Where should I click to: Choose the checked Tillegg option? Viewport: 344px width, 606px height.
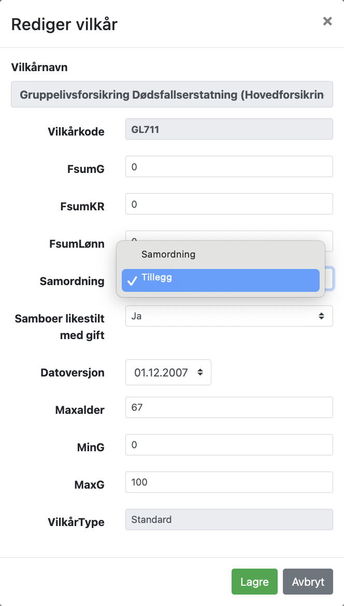pos(220,280)
